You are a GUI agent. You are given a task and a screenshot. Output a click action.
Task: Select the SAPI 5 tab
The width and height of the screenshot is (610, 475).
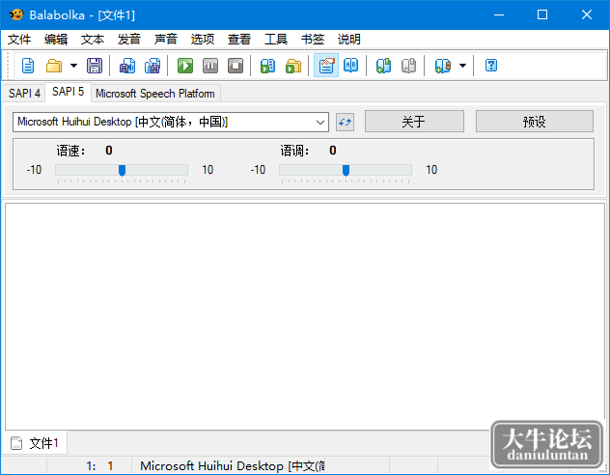point(69,92)
